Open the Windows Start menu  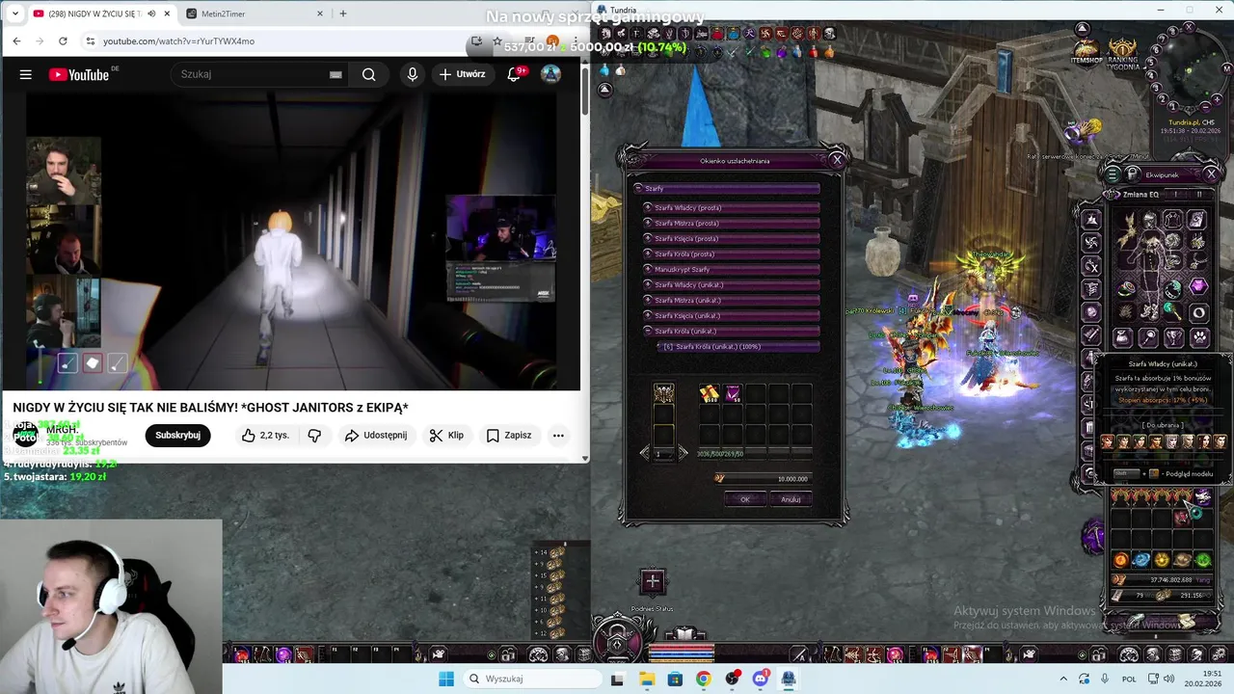point(446,679)
